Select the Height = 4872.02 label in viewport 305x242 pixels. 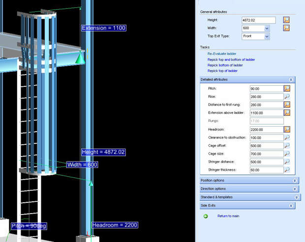click(x=104, y=152)
